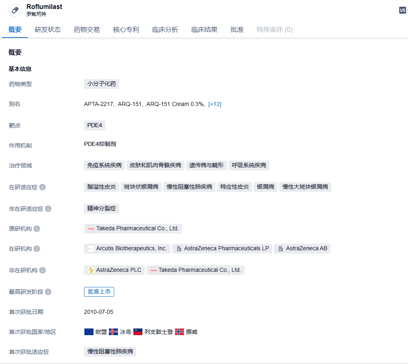Click the info icon next to 非在研适应症
The height and width of the screenshot is (364, 408).
[x=48, y=209]
